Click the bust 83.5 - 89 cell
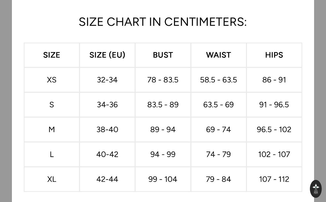This screenshot has height=202, width=326. pos(163,105)
